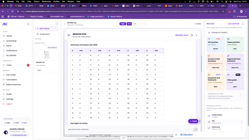249x140 pixels.
Task: Click the sources panel layout toggle icon
Action: coord(57,24)
